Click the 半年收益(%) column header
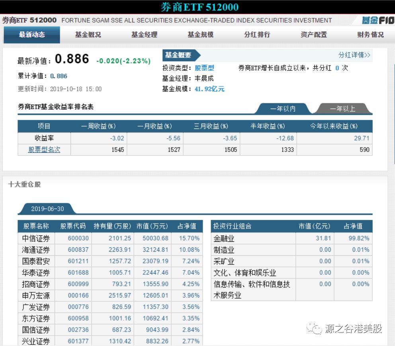 point(268,126)
